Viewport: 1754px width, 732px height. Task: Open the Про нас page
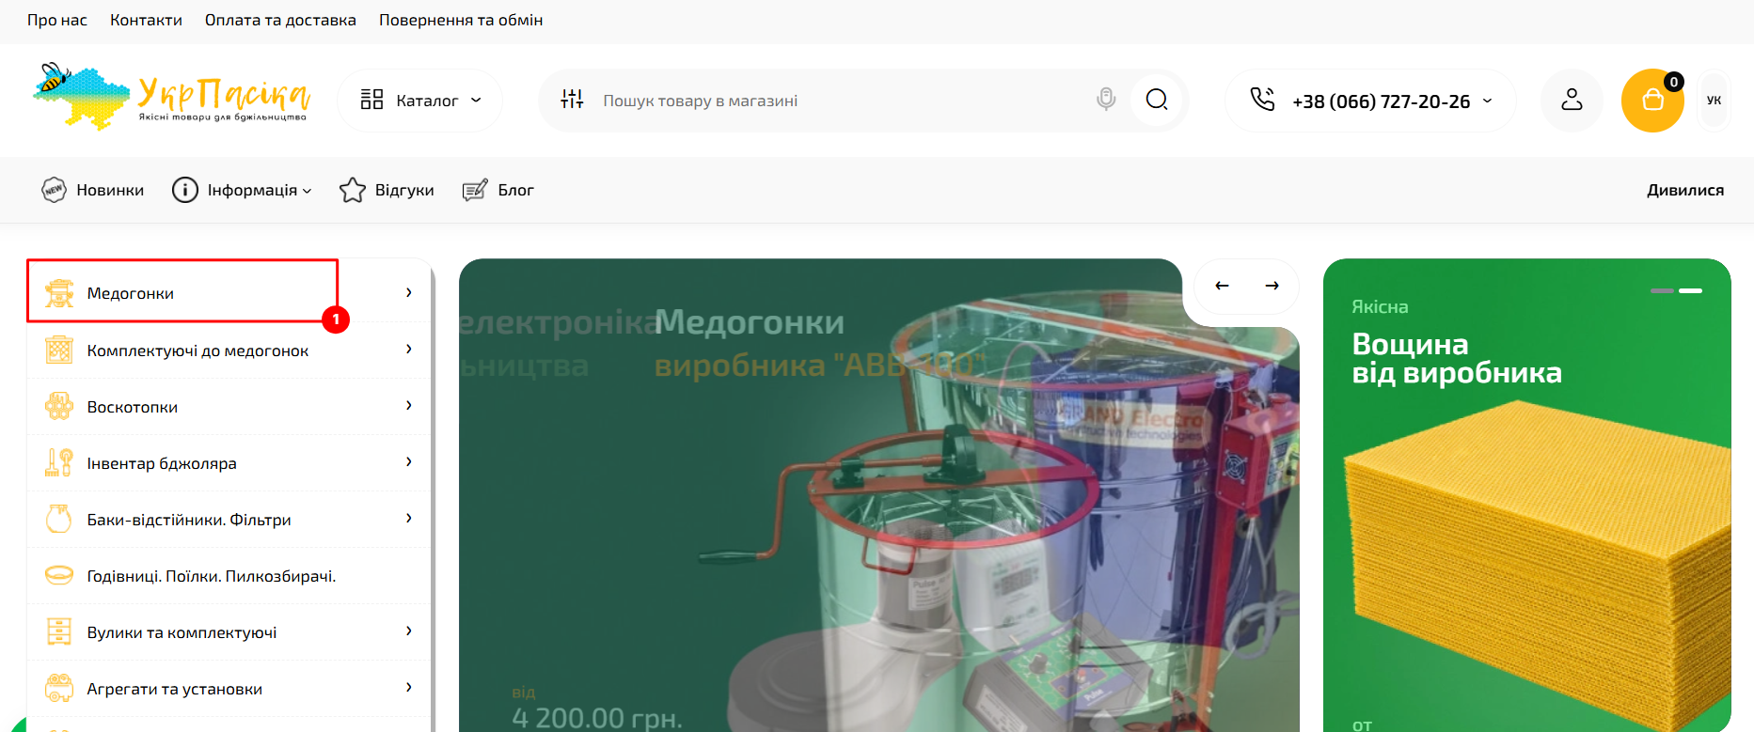57,20
